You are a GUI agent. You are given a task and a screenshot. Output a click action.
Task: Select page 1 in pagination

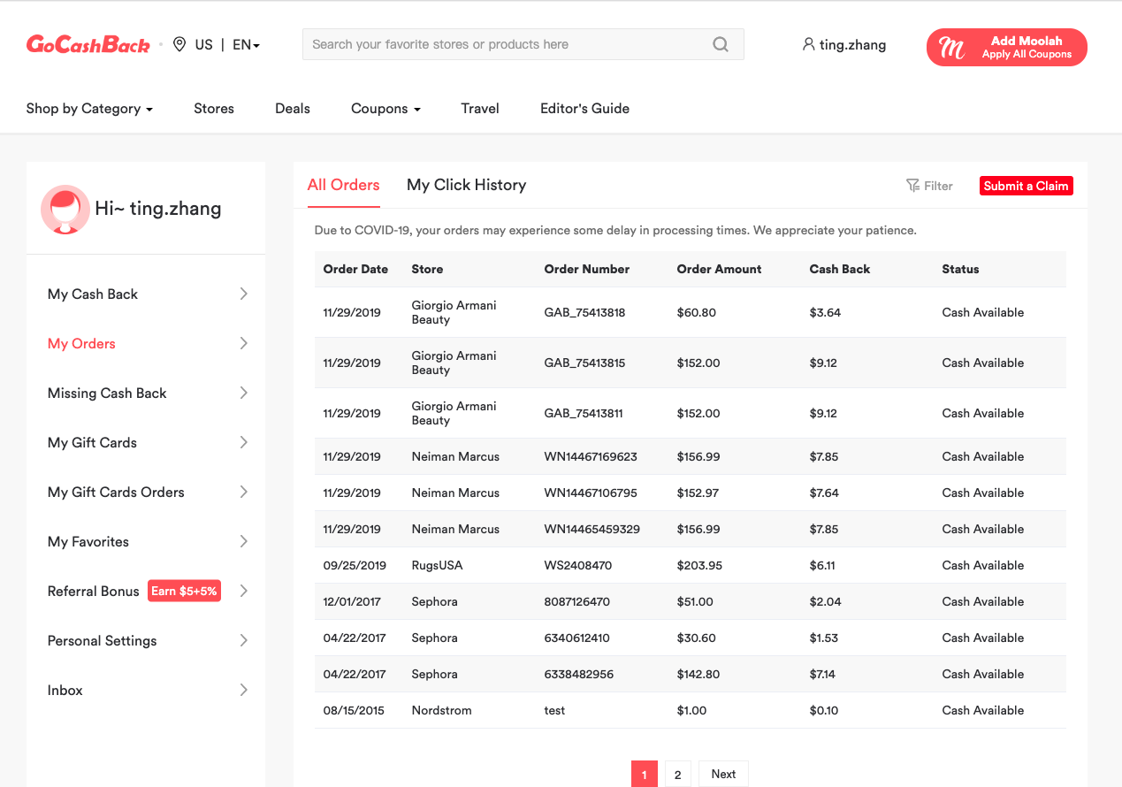point(644,775)
